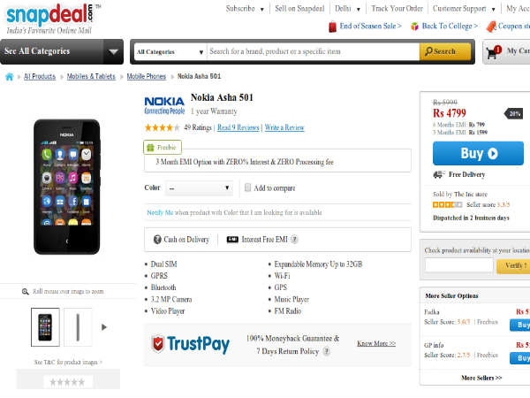
Task: Open the Delhi city selector
Action: 347,9
